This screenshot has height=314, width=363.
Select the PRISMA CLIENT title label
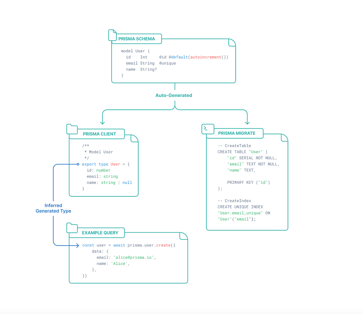point(100,134)
